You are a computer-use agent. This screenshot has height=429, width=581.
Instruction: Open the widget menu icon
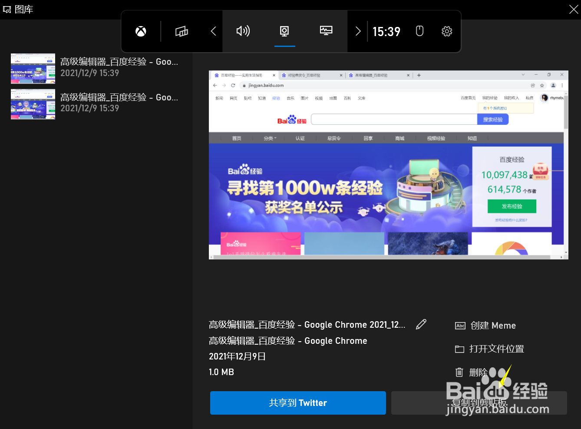coord(182,31)
